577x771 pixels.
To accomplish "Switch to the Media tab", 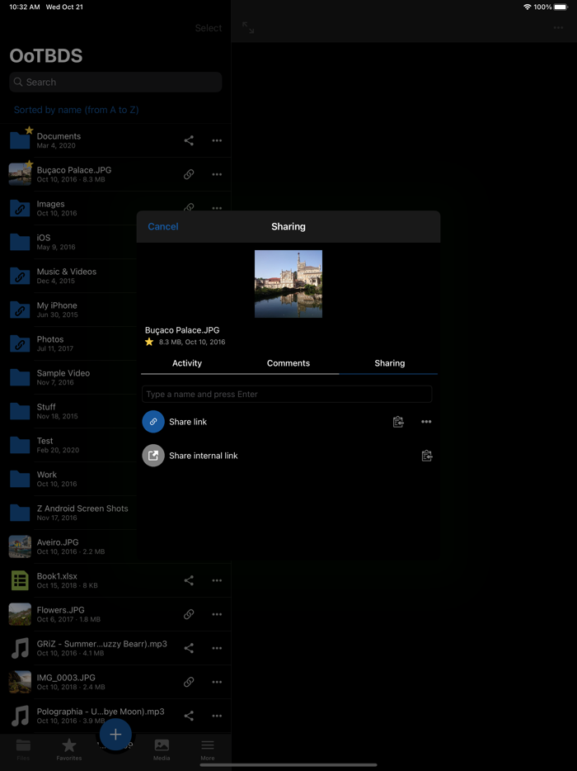I will (162, 750).
